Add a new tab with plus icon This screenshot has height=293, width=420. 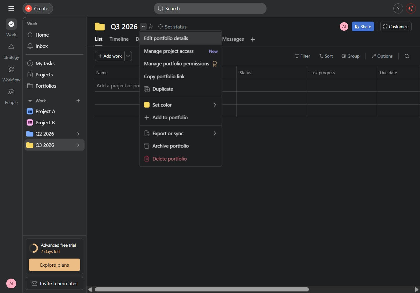pos(253,39)
